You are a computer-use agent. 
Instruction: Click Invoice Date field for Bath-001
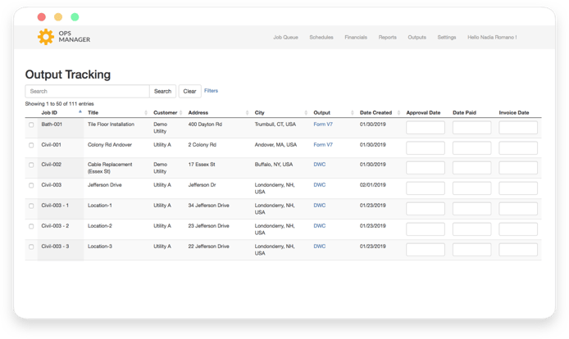[518, 128]
